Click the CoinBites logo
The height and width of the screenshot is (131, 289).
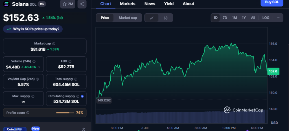pos(15,129)
